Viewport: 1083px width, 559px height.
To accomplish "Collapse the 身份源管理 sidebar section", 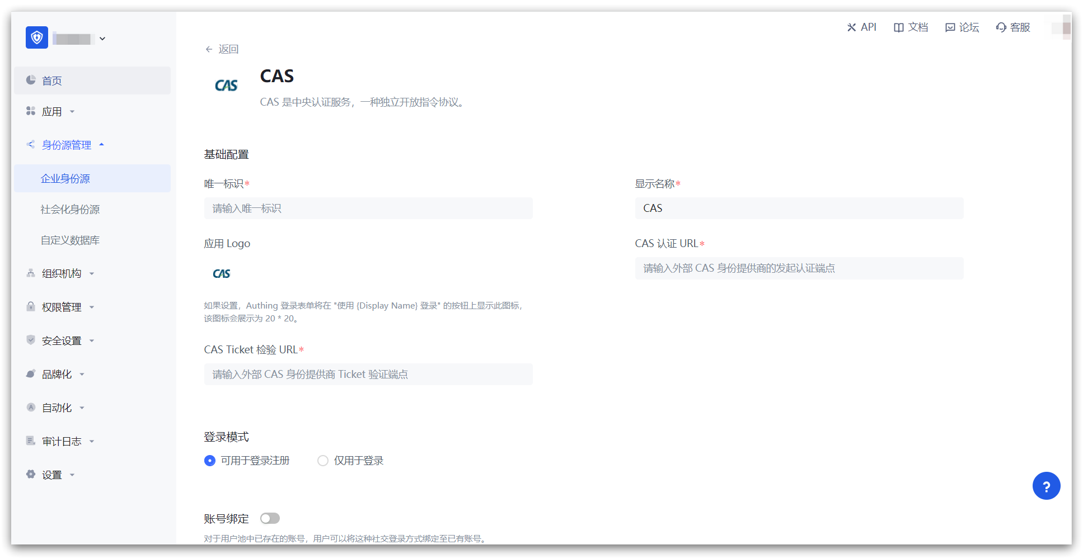I will (67, 145).
